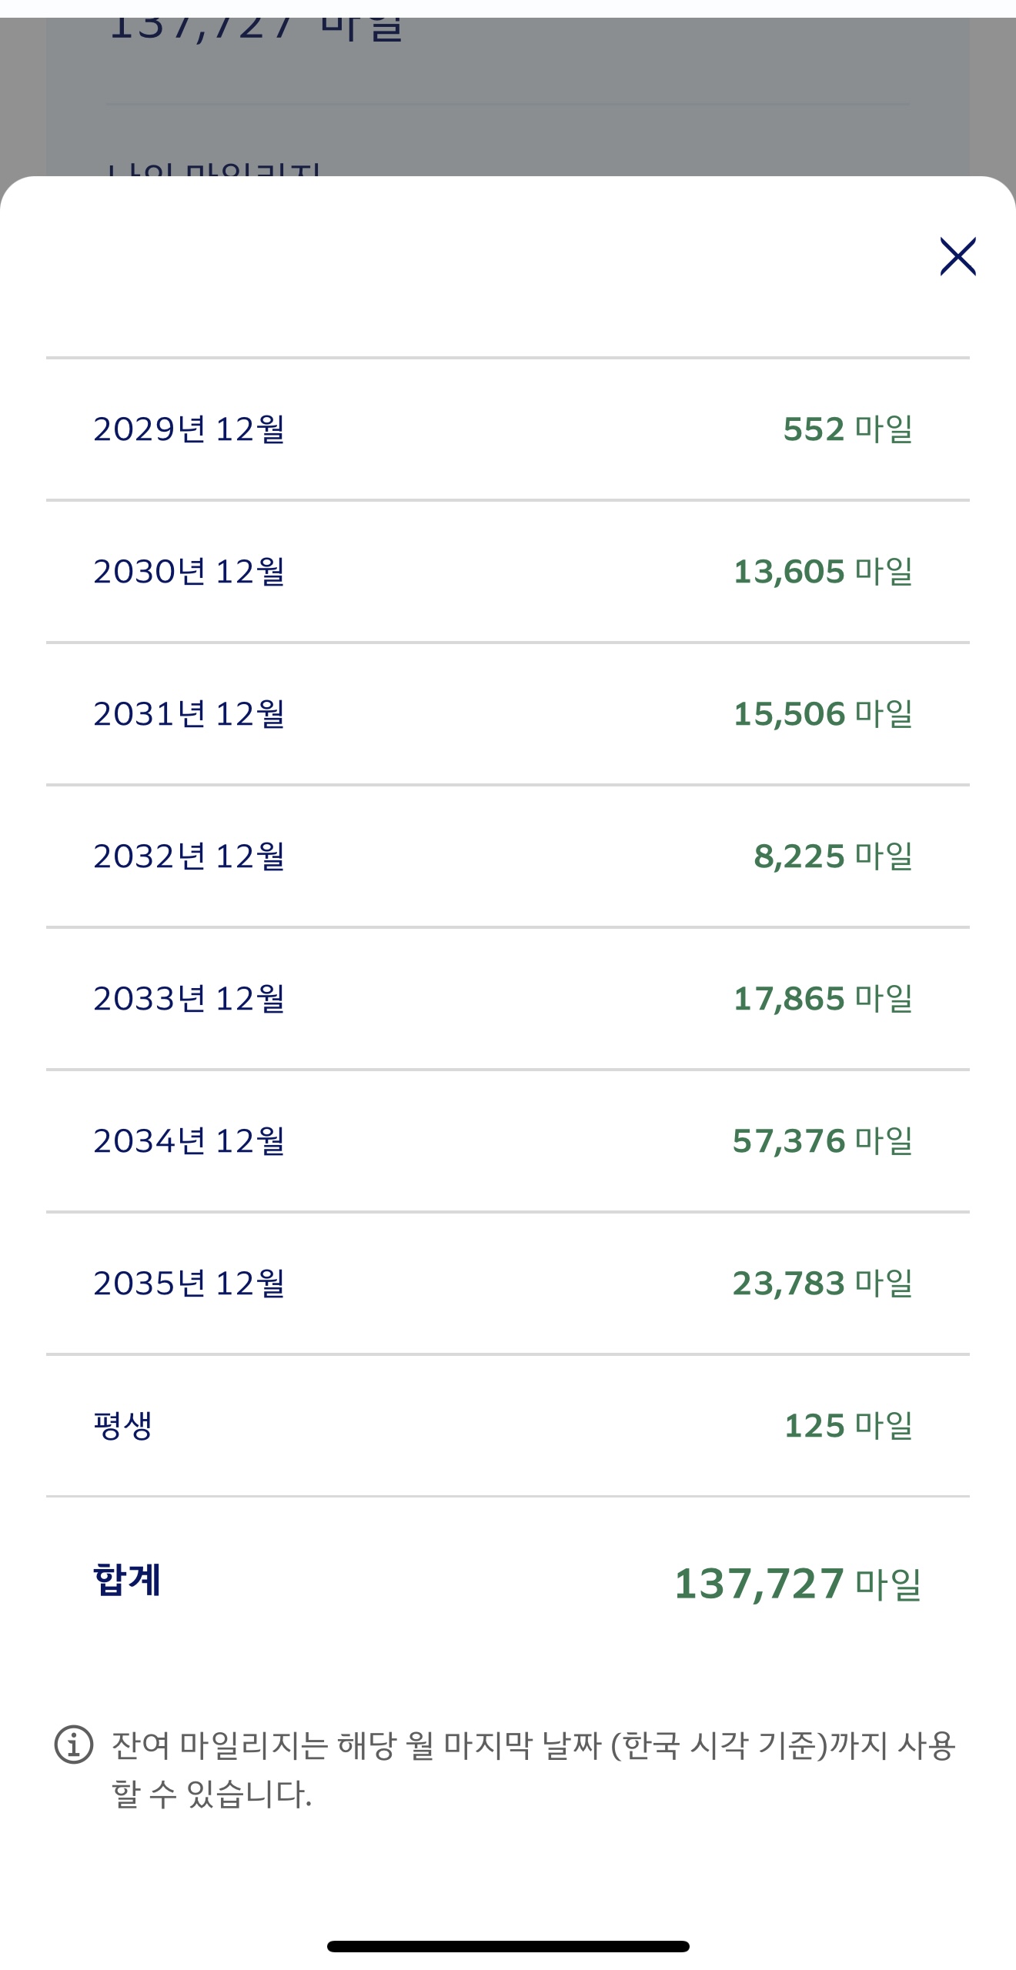Tap the 8,225 마일 amount
1016x1970 pixels.
click(x=833, y=856)
